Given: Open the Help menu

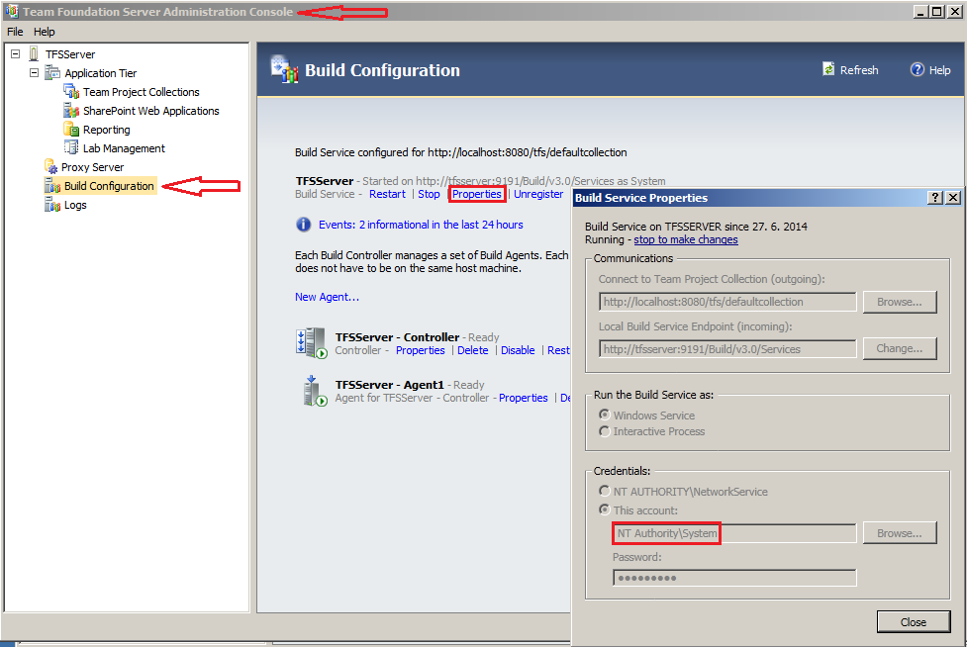Looking at the screenshot, I should (44, 32).
